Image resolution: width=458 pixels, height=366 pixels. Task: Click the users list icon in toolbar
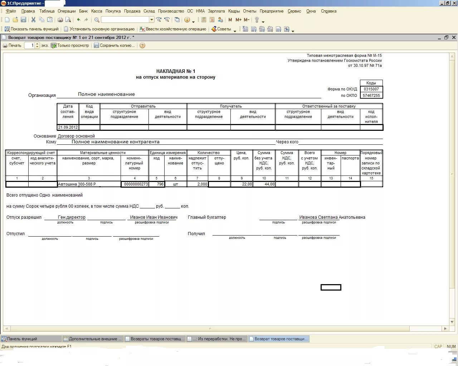coord(220,20)
